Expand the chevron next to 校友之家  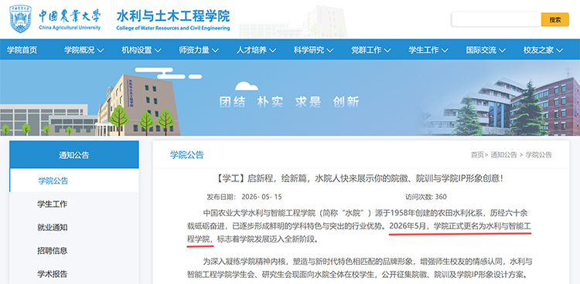pos(559,50)
